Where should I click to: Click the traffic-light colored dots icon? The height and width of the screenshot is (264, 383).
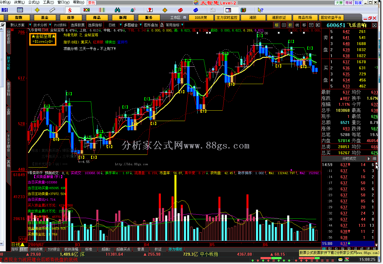coord(86,10)
